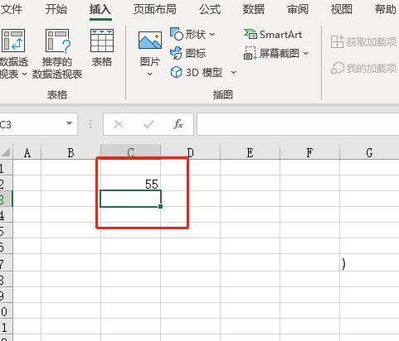Select column D header

pyautogui.click(x=190, y=152)
